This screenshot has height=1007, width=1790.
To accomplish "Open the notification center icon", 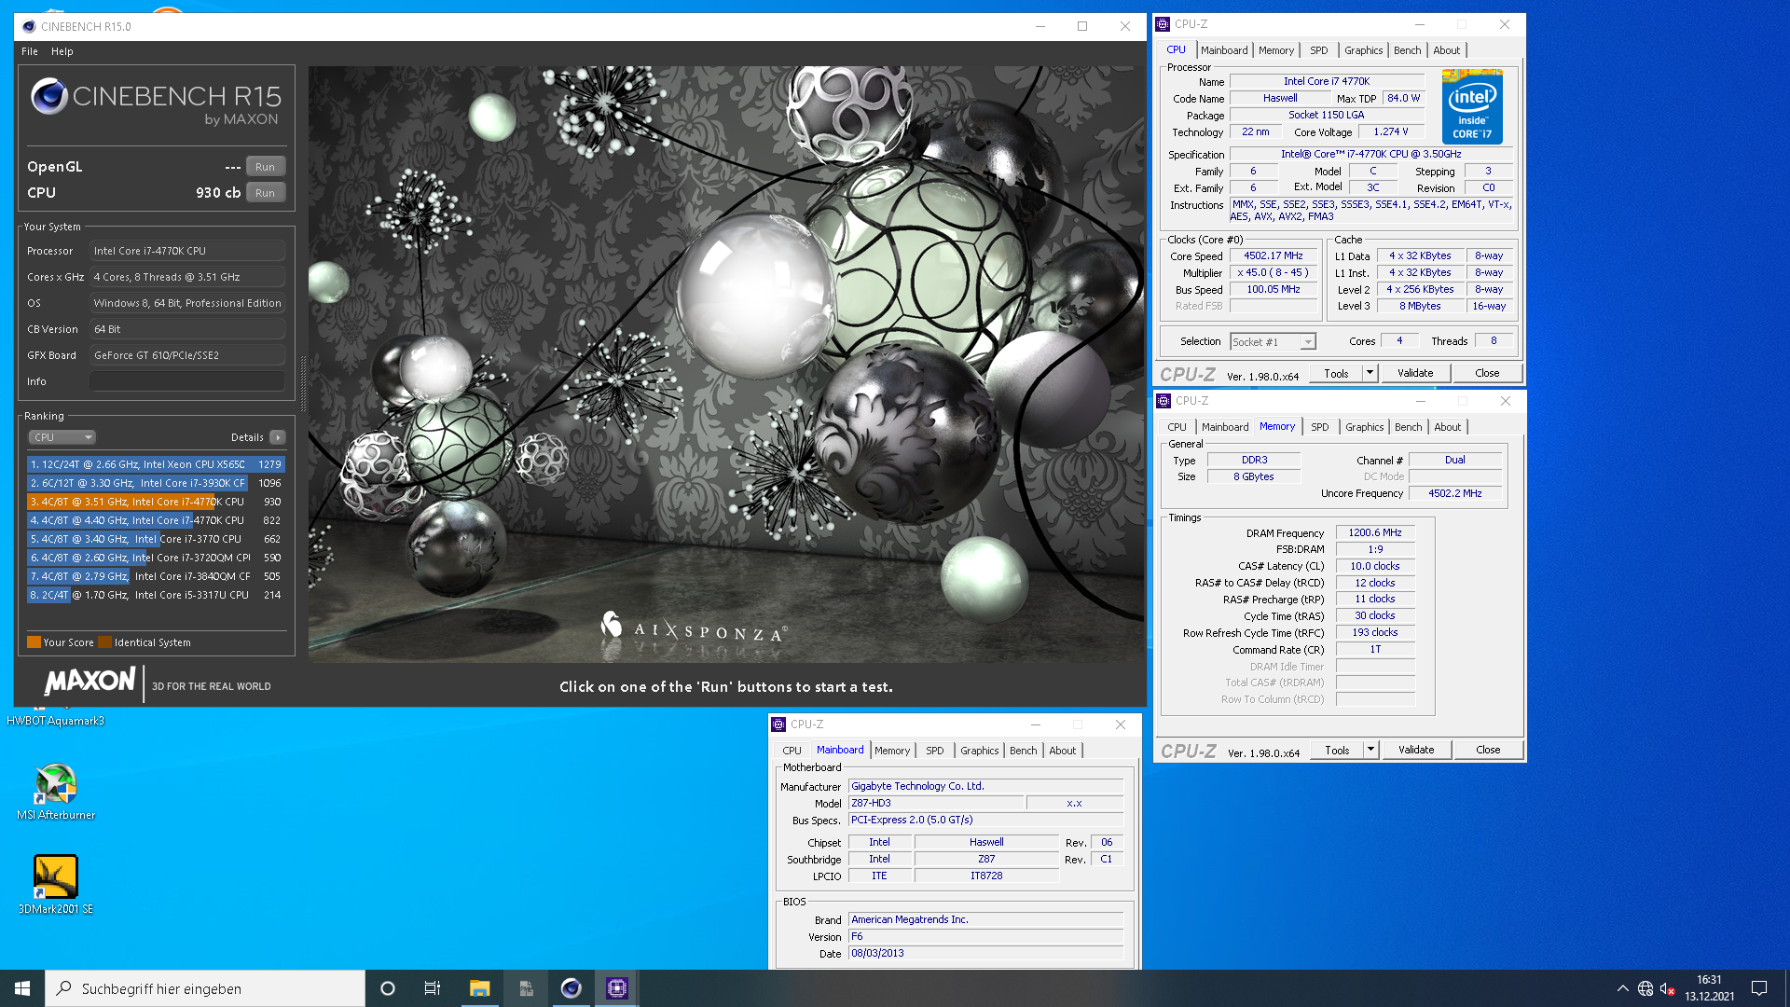I will click(x=1759, y=988).
